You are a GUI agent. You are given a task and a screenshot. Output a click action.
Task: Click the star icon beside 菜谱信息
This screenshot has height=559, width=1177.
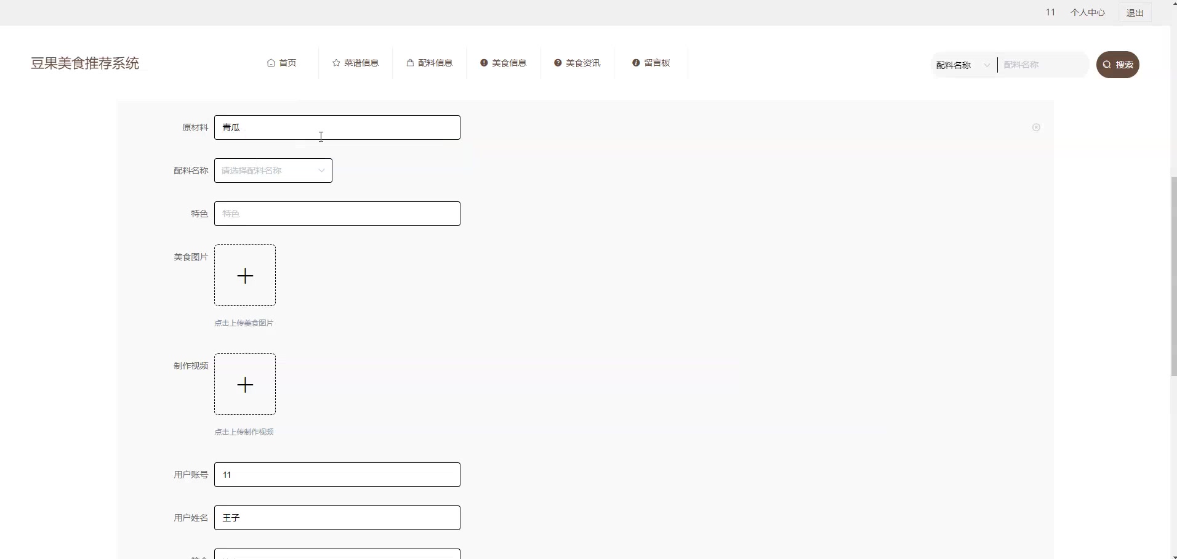336,63
